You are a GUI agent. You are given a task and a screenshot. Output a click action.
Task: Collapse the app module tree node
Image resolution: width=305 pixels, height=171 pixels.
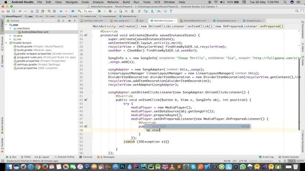point(6,25)
